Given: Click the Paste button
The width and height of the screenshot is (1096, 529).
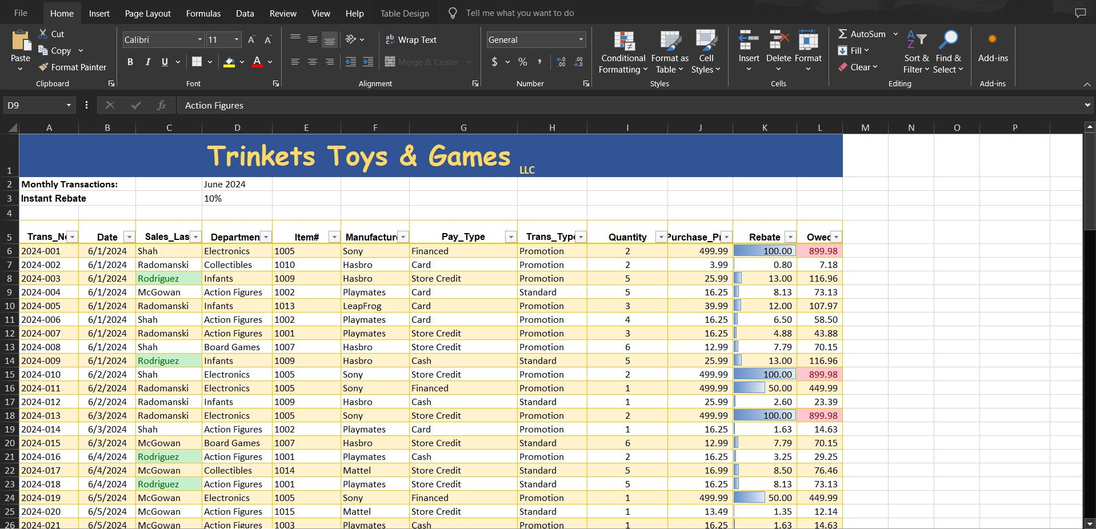Looking at the screenshot, I should [x=20, y=50].
